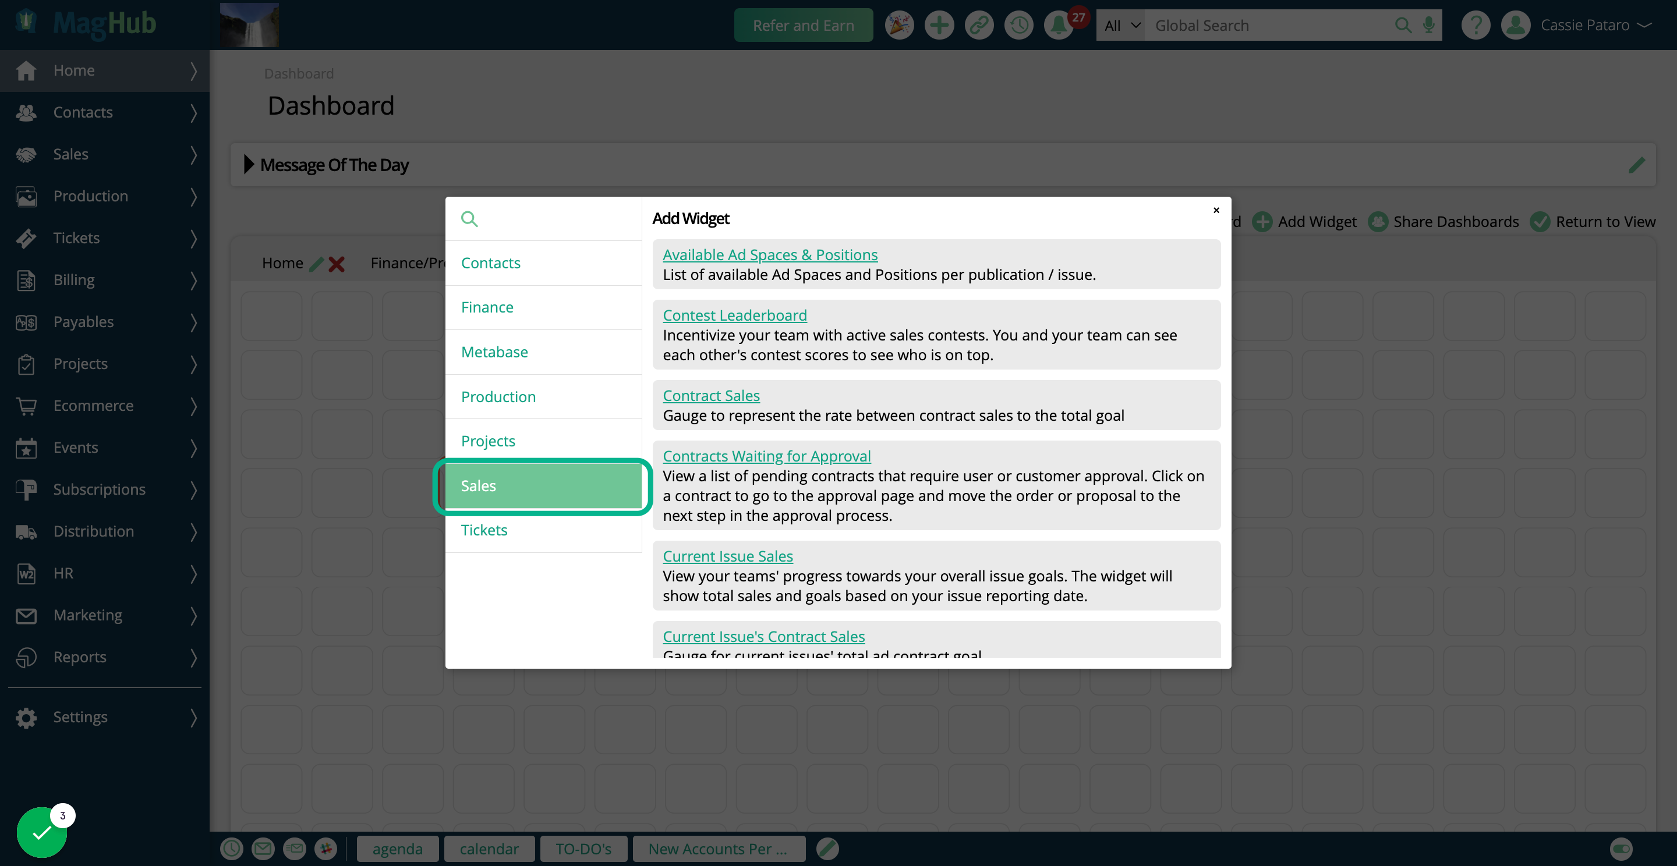Click the help question mark icon
This screenshot has height=866, width=1677.
(1475, 26)
